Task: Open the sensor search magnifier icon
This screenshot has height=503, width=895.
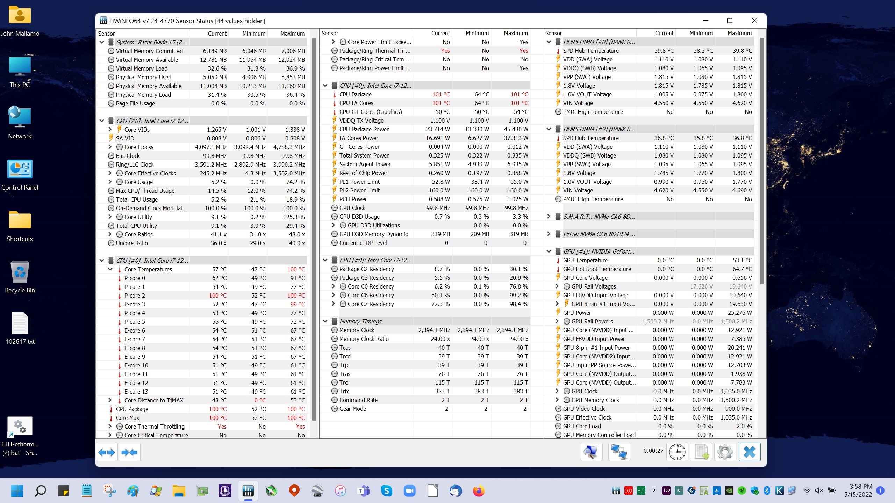Action: pyautogui.click(x=591, y=452)
